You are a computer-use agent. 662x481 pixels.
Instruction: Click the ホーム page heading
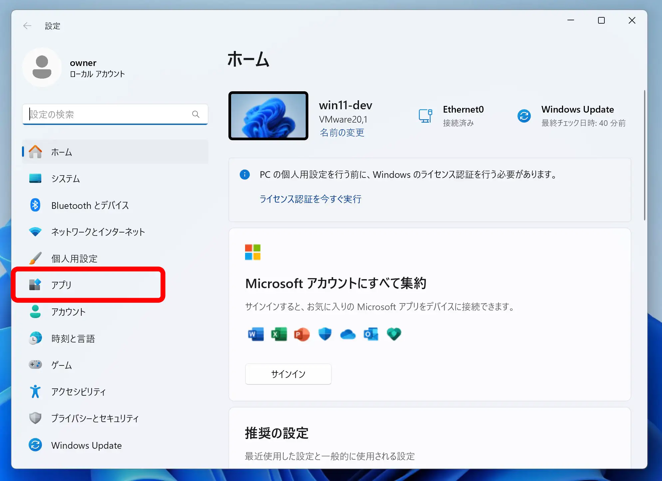[x=248, y=59]
